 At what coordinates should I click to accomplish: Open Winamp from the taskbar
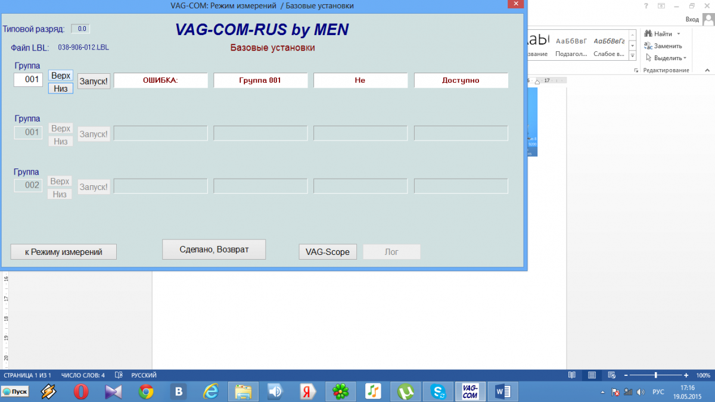49,391
